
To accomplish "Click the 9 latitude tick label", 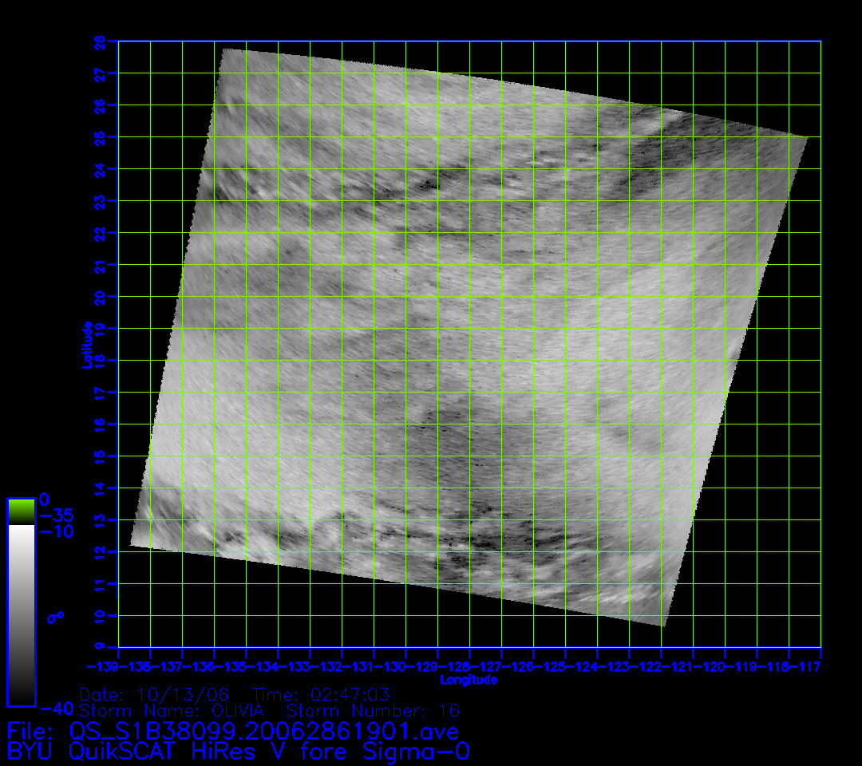I will [100, 647].
